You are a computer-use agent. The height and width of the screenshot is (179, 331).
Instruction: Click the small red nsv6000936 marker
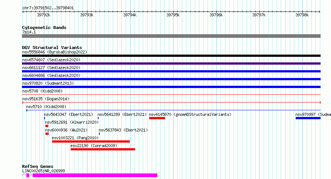click(x=47, y=134)
